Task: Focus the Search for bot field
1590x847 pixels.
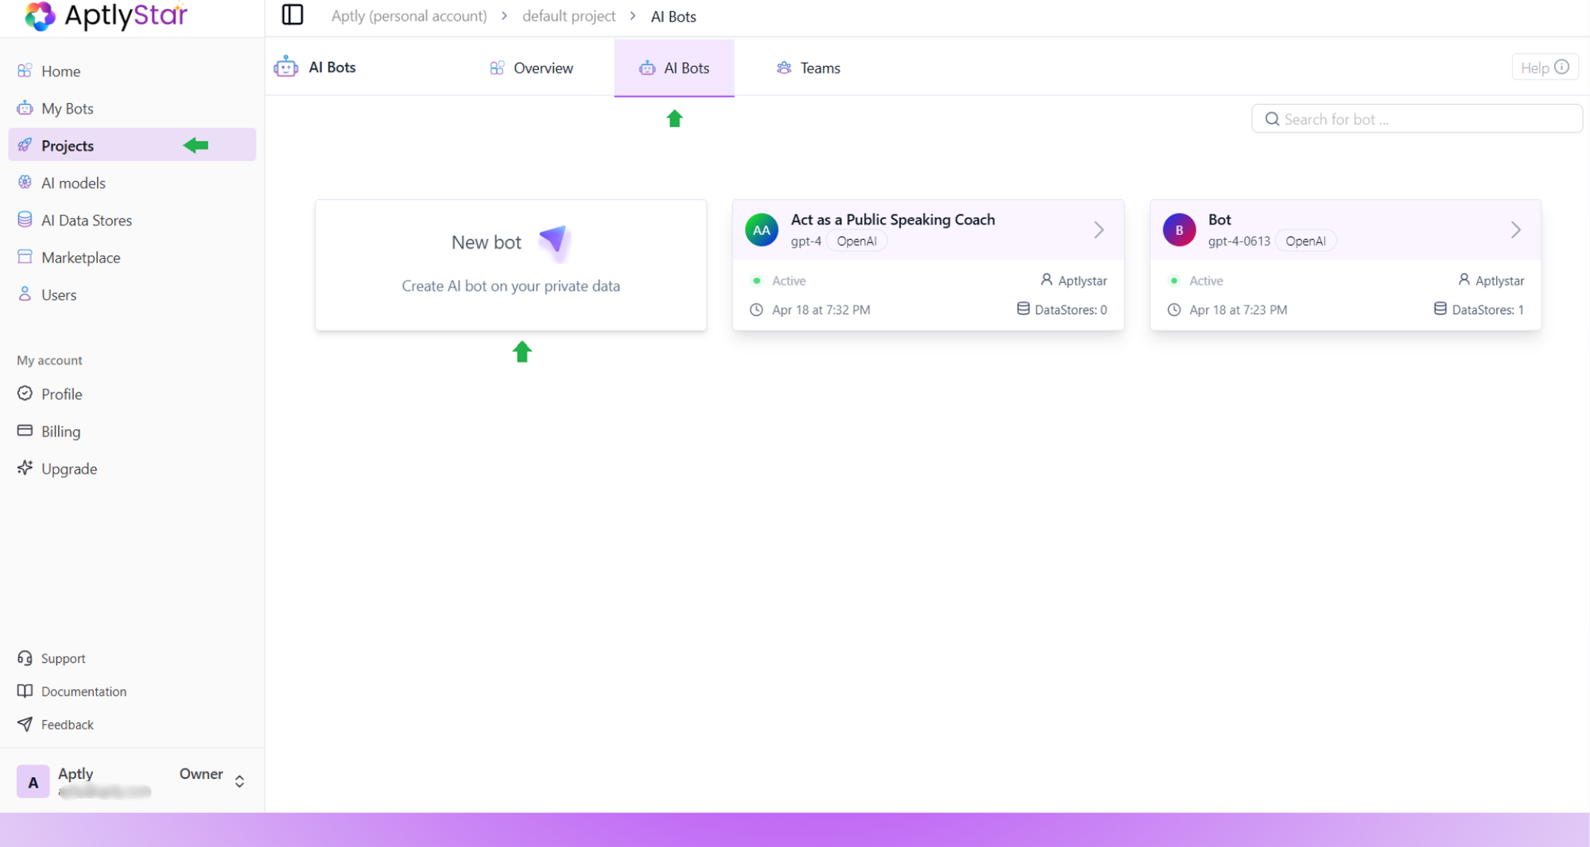Action: tap(1417, 119)
